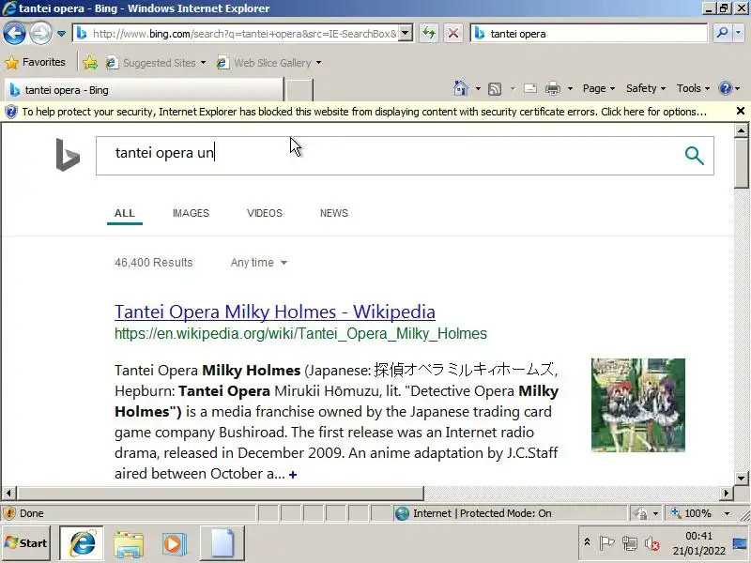Select the ALL results tab

pyautogui.click(x=125, y=214)
